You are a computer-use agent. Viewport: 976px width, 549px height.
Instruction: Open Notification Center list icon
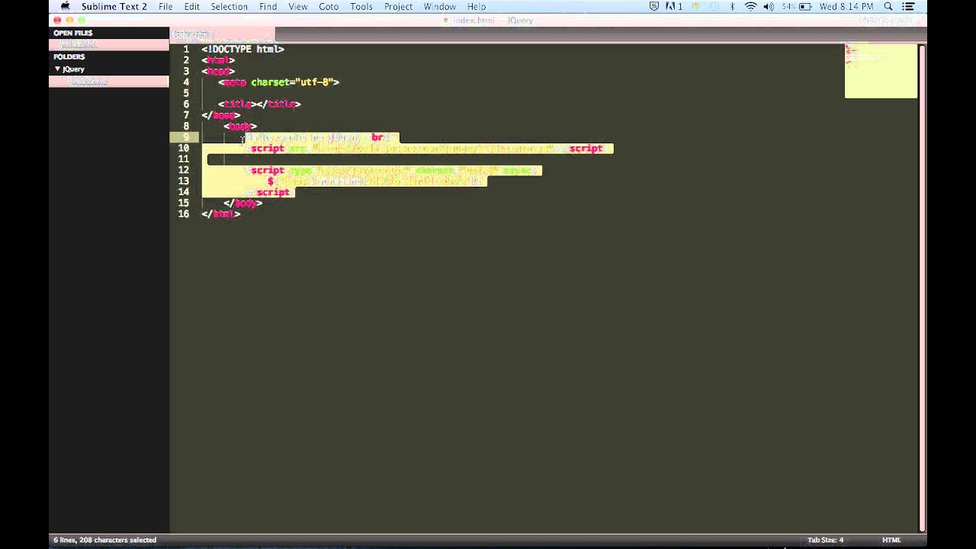point(909,6)
